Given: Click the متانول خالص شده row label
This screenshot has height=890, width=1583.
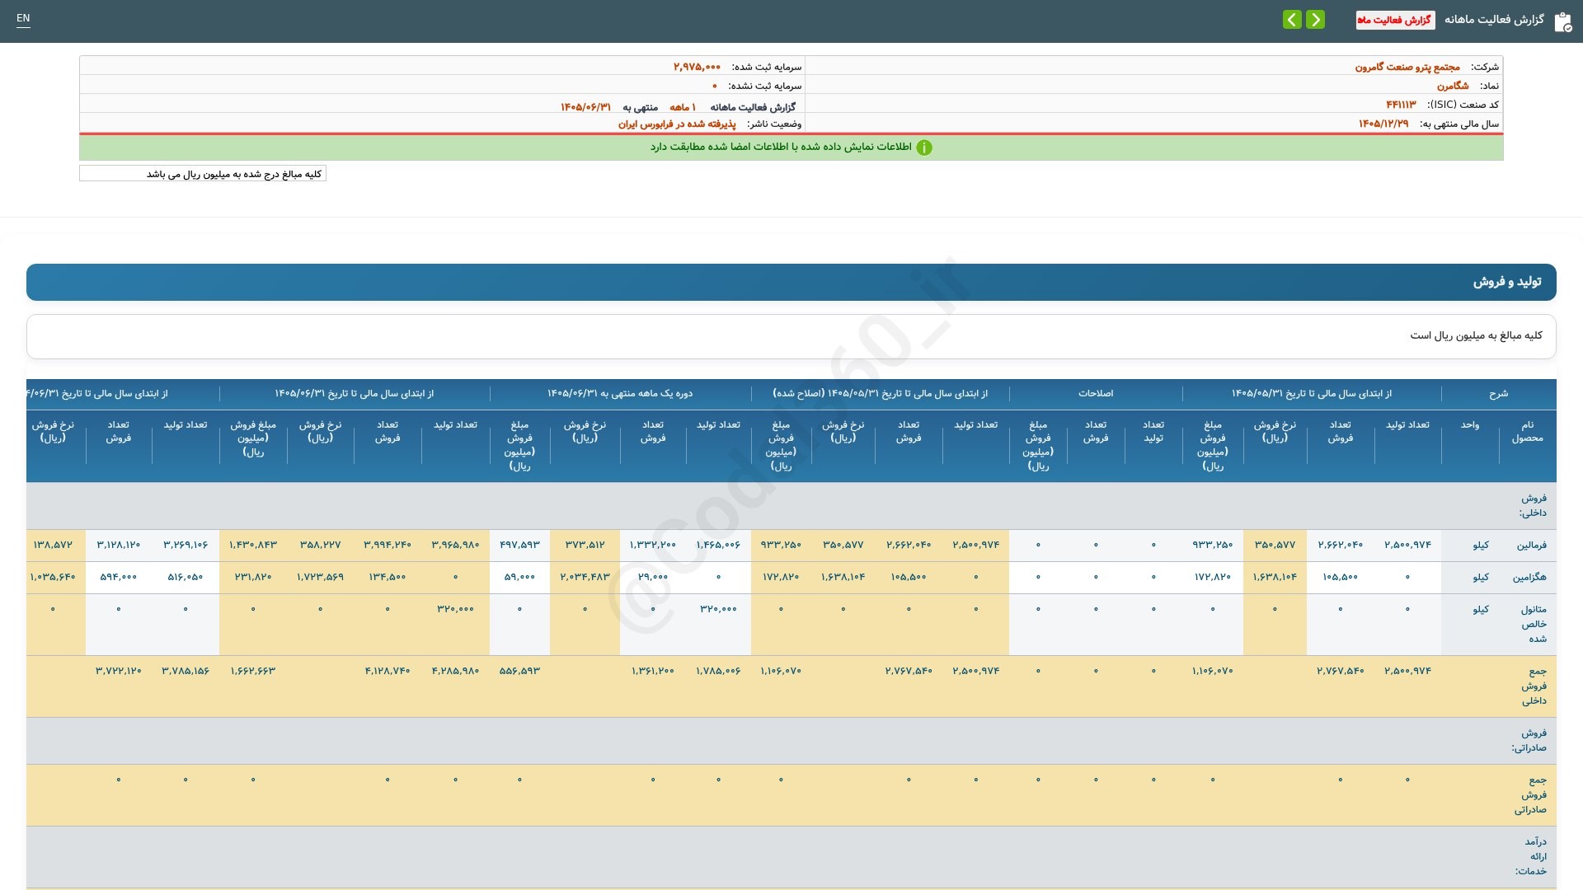Looking at the screenshot, I should pos(1533,624).
